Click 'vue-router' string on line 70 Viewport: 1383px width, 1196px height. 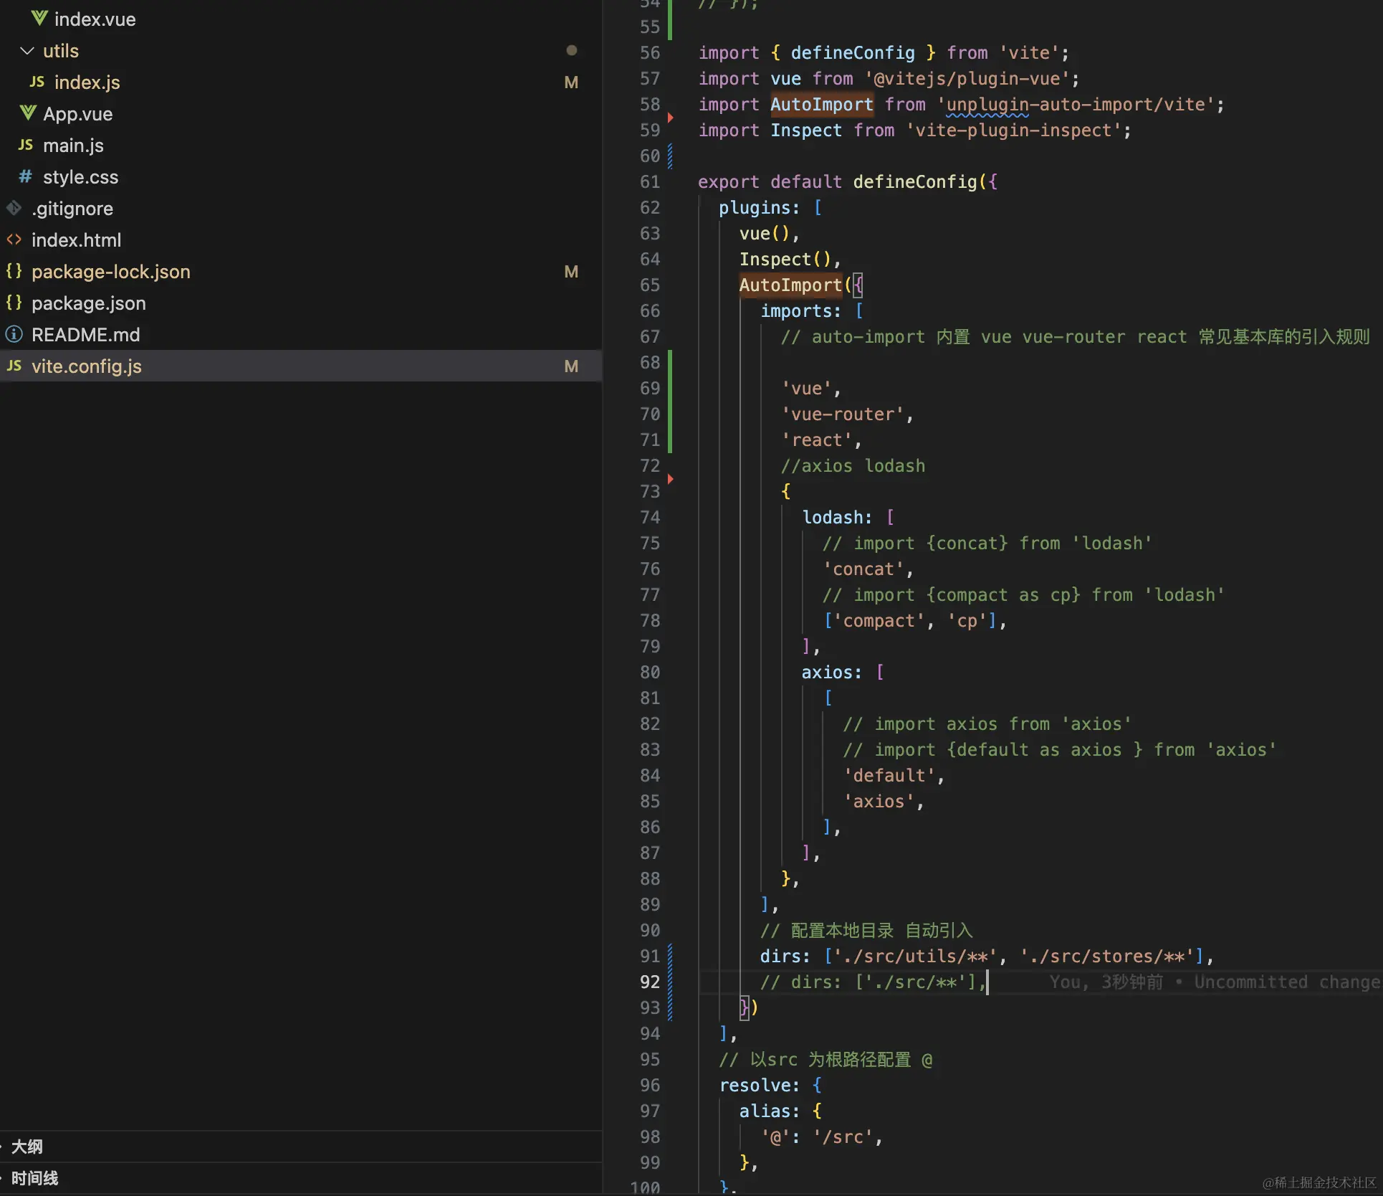point(843,414)
